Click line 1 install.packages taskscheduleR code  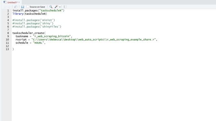[x=38, y=10]
